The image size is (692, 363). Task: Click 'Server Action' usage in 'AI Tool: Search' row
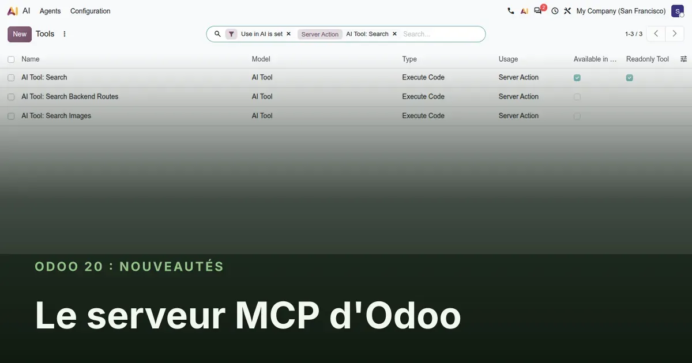click(x=518, y=77)
